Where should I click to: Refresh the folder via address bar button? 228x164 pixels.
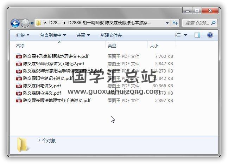click(175, 23)
